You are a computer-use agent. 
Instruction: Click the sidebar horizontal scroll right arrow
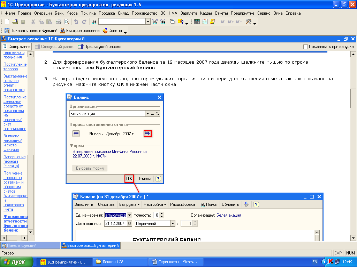tap(24, 238)
